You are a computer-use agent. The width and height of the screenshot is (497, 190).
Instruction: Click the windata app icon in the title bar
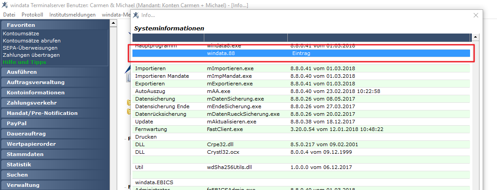coord(5,5)
